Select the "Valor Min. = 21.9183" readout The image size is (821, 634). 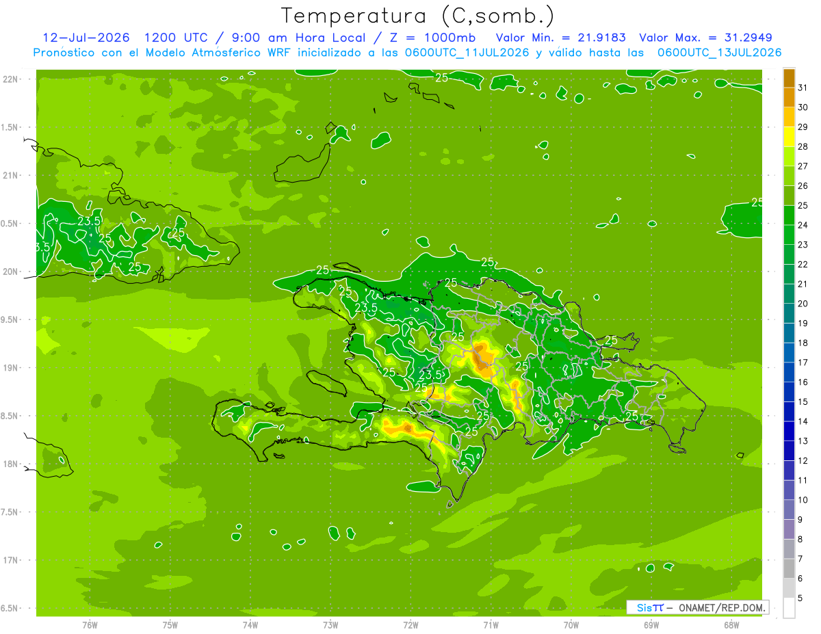coord(560,38)
